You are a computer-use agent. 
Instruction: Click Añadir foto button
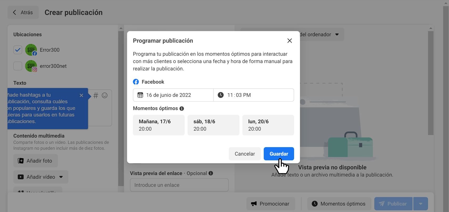[x=35, y=161]
